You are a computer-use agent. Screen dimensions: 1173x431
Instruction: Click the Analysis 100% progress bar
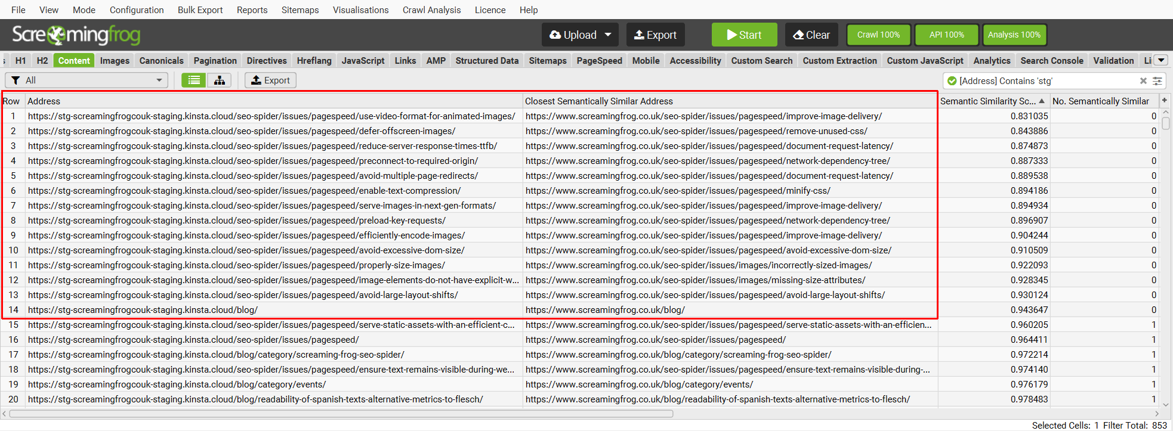click(1014, 35)
